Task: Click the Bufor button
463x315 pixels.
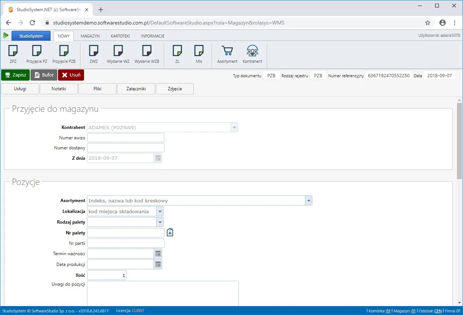Action: (44, 75)
